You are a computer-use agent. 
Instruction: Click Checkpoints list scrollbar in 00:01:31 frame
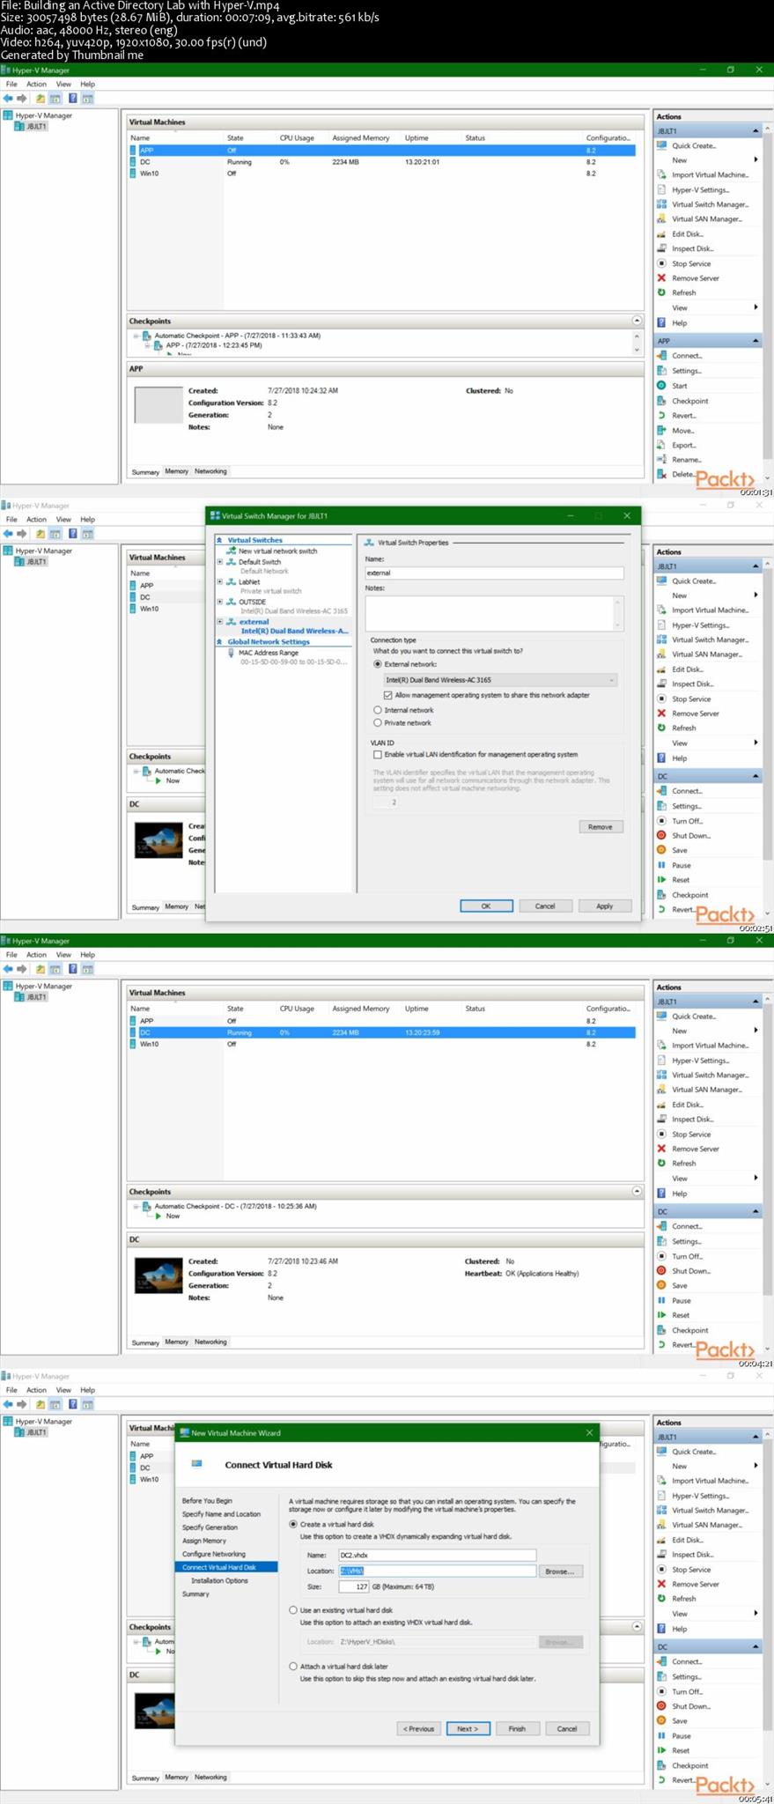point(637,343)
